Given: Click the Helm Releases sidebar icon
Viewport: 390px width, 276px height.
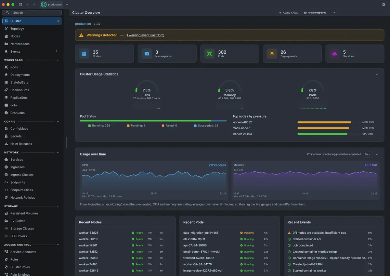Looking at the screenshot, I should [x=6, y=144].
